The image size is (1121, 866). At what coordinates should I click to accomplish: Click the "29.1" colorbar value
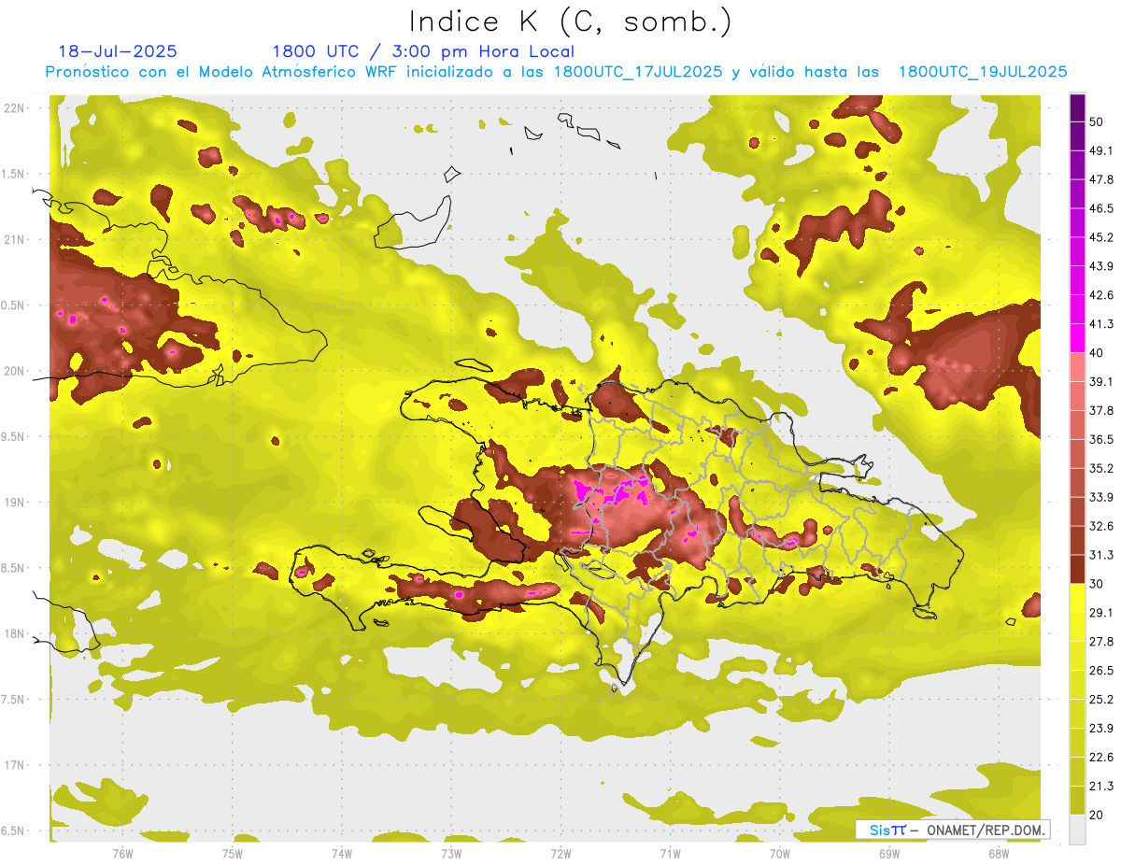point(1101,613)
